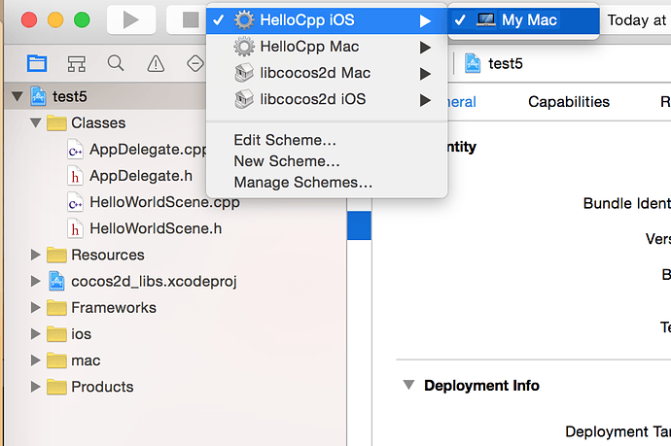
Task: Expand the Resources folder
Action: point(37,255)
